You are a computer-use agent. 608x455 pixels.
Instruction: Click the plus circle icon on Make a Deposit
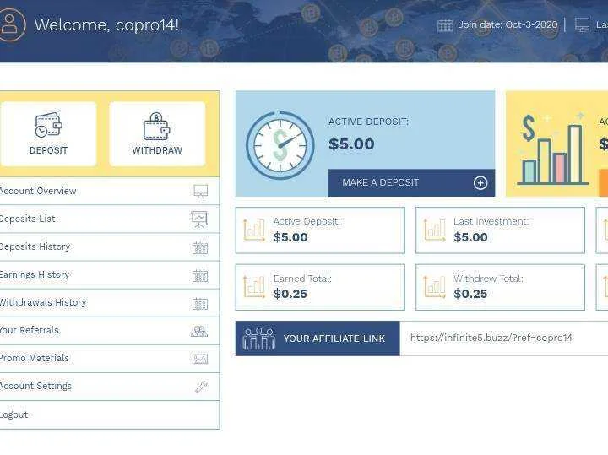pos(480,183)
